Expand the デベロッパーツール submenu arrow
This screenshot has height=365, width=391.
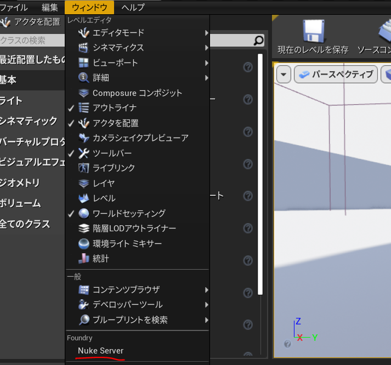click(207, 305)
